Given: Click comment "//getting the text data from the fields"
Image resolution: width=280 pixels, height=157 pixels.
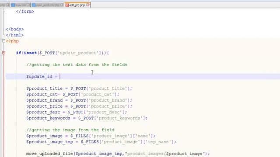Looking at the screenshot, I should tap(77, 65).
